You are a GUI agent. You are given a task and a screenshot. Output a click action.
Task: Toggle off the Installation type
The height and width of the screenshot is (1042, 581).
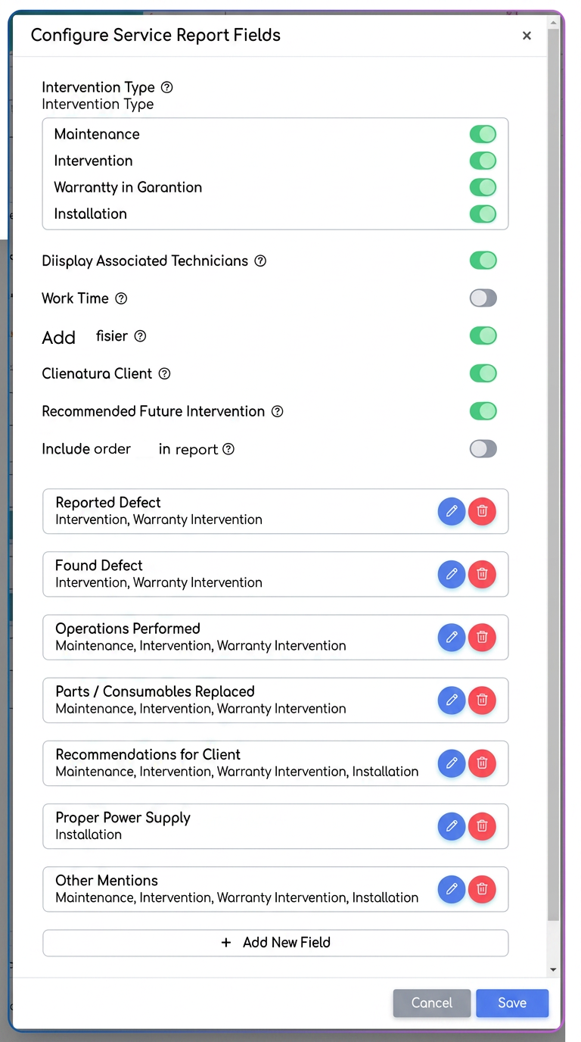pos(483,214)
